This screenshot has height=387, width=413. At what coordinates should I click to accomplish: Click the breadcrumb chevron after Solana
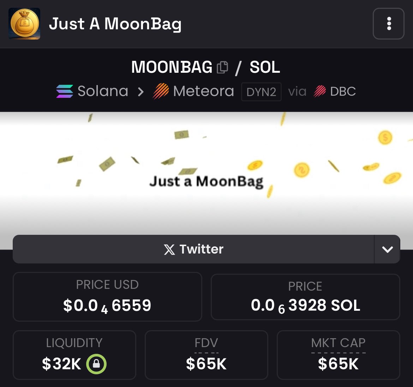pyautogui.click(x=141, y=92)
